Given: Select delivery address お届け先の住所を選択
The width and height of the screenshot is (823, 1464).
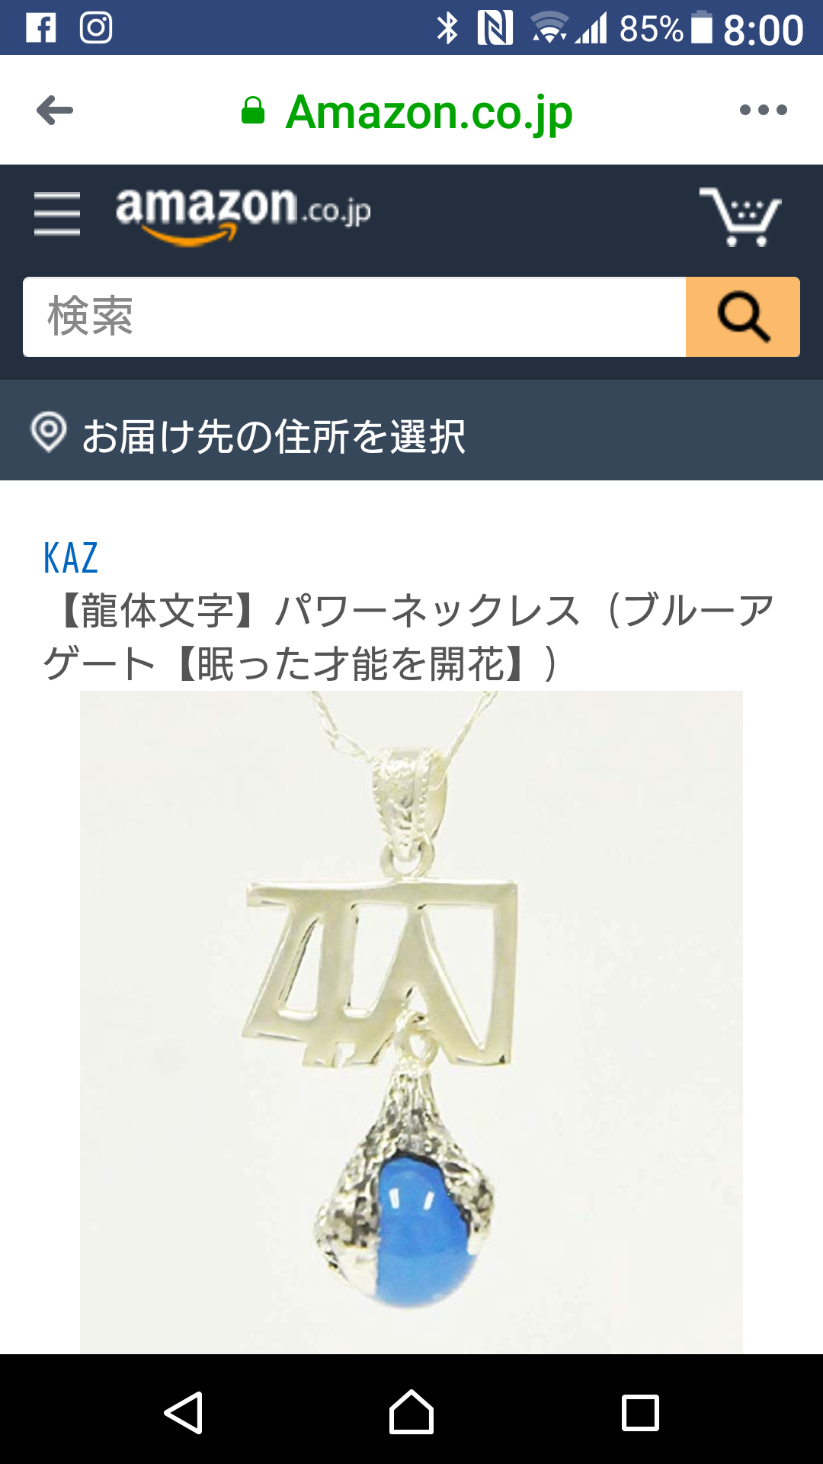Looking at the screenshot, I should point(274,436).
